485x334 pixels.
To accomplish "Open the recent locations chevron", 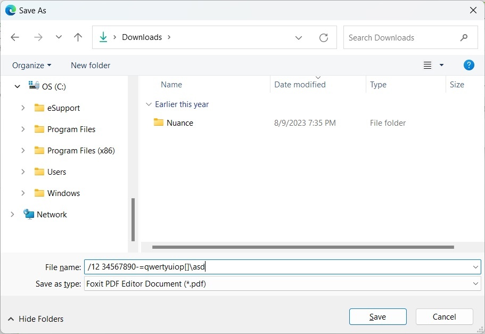I will click(59, 37).
